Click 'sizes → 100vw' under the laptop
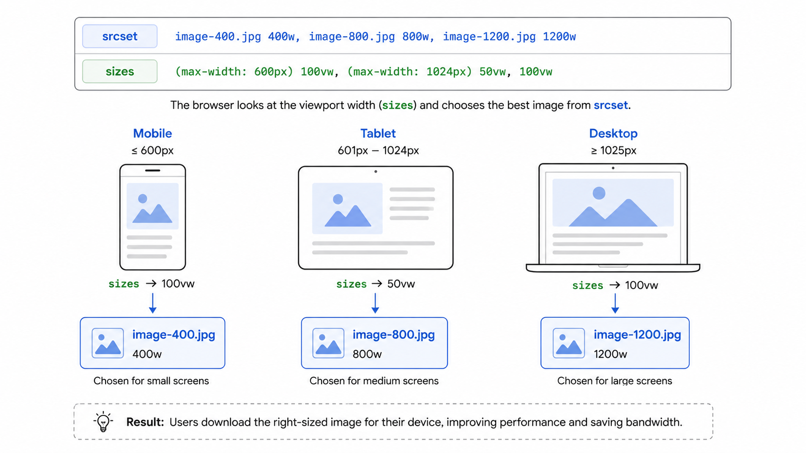Image resolution: width=806 pixels, height=453 pixels. pyautogui.click(x=615, y=285)
